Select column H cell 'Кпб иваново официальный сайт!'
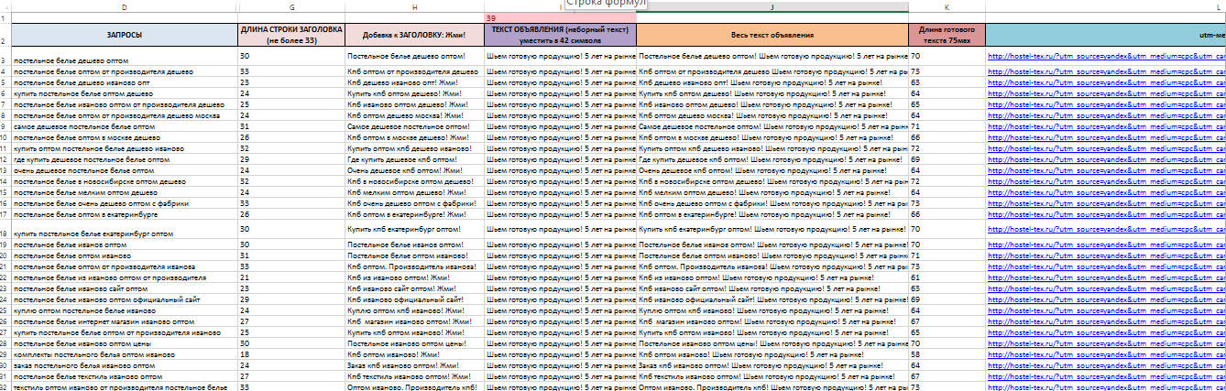The width and height of the screenshot is (1226, 391). point(414,299)
